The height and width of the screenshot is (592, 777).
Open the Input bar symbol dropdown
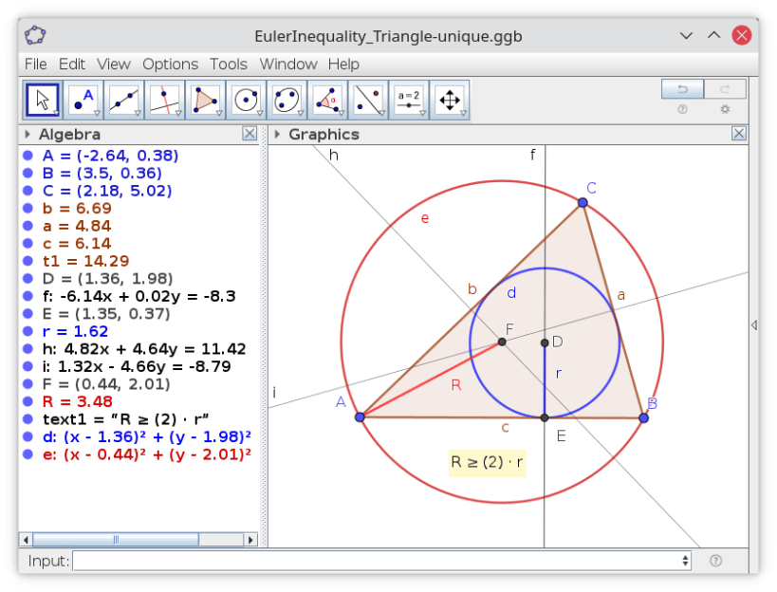pyautogui.click(x=685, y=561)
